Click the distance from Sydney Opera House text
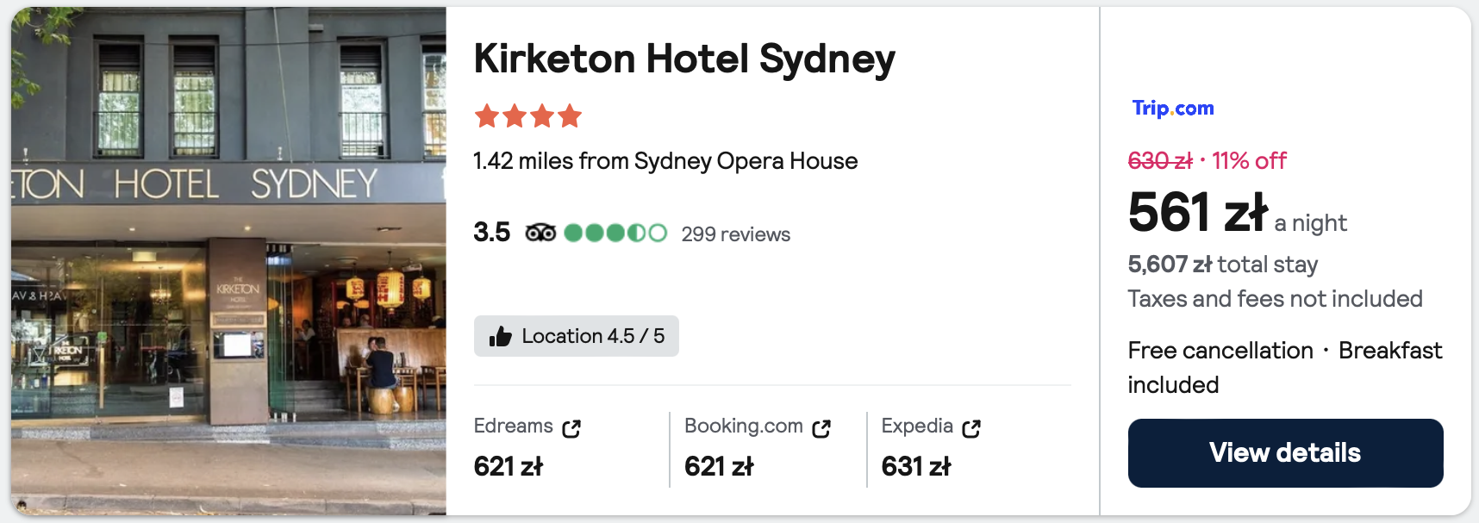 pyautogui.click(x=665, y=161)
